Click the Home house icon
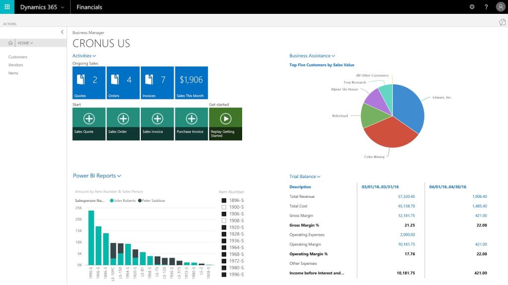The height and width of the screenshot is (285, 508). (x=10, y=43)
